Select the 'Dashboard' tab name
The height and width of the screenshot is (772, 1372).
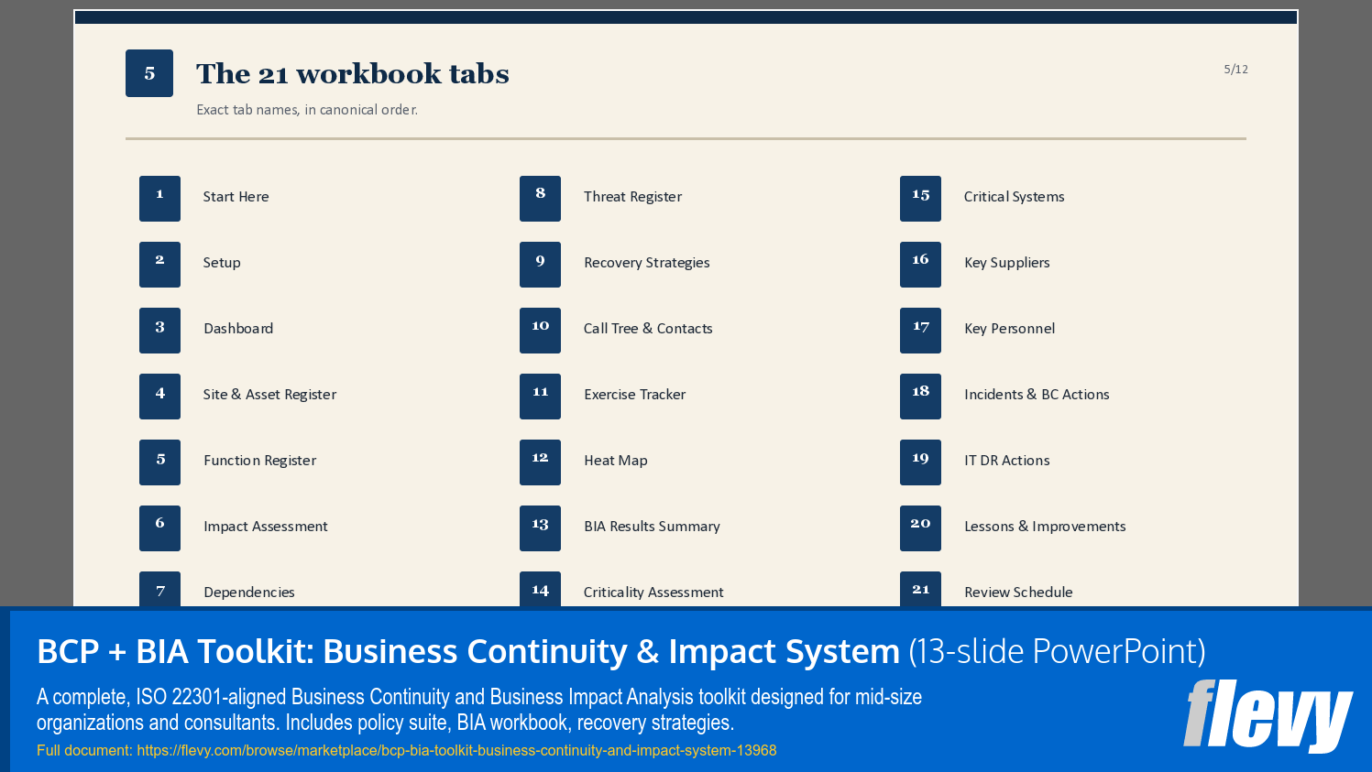[x=238, y=329]
